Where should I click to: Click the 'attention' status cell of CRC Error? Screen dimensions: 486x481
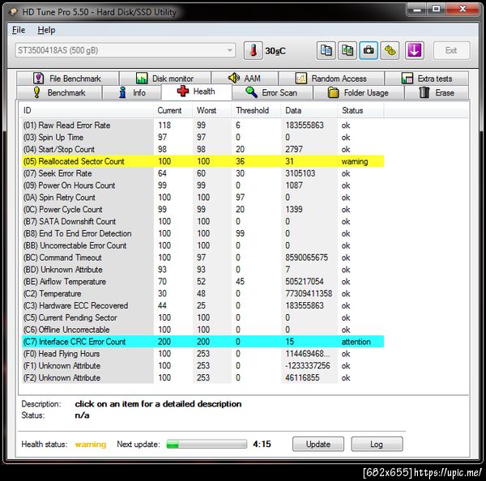[356, 342]
